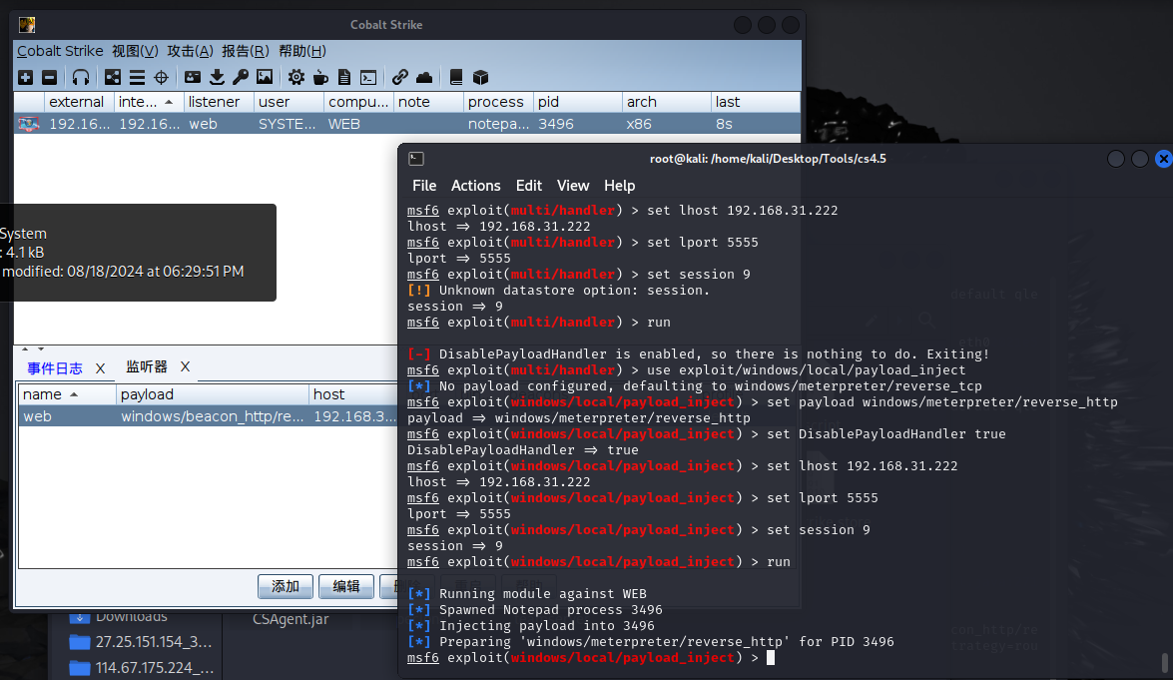Click the 添加 button
Screen dimensions: 1173x680
[x=286, y=586]
